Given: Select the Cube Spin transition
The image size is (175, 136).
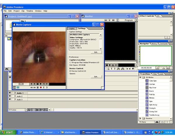Looking at the screenshot, I should coord(153,81).
